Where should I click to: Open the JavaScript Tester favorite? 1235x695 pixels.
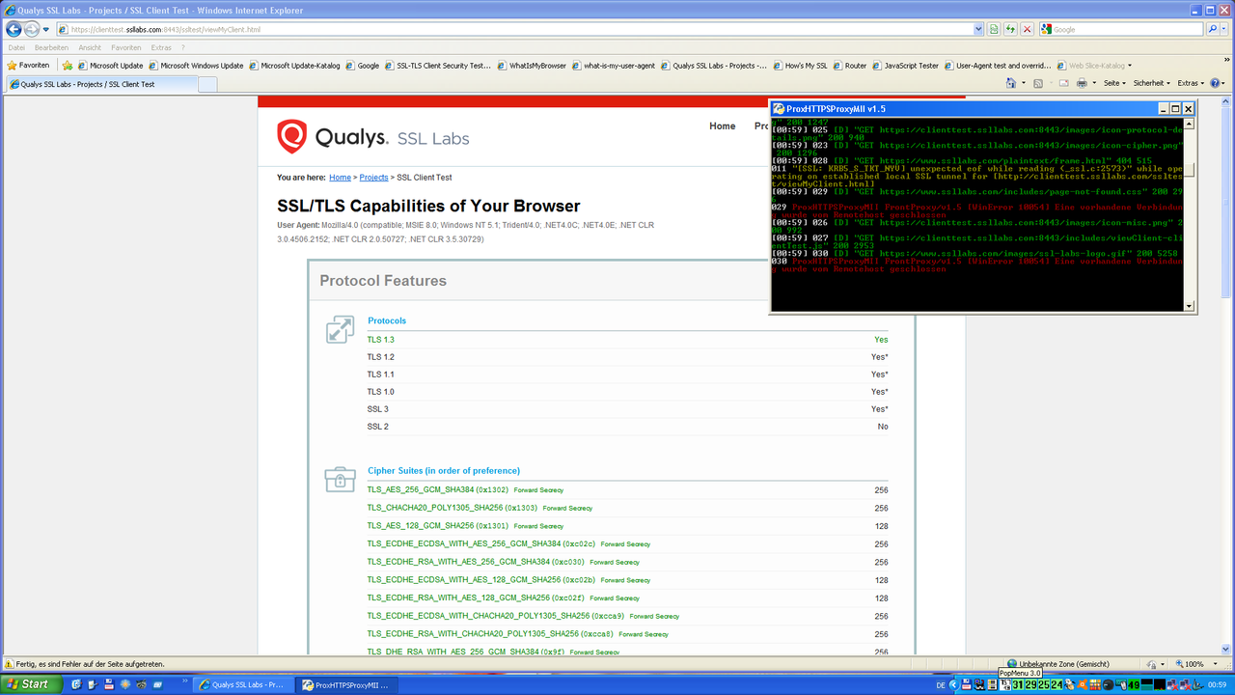click(x=905, y=66)
